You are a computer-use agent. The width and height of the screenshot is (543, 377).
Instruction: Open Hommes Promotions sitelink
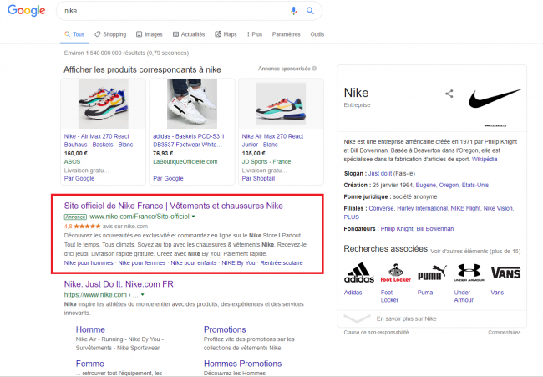pos(242,364)
